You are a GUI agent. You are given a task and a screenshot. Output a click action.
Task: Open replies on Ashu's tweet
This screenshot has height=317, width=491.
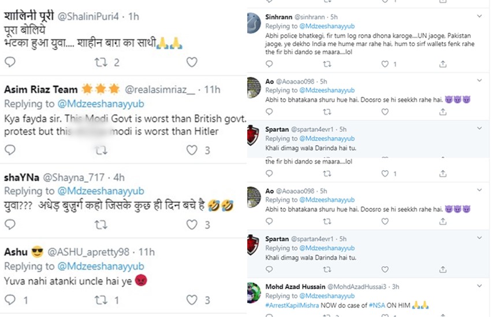(x=9, y=300)
